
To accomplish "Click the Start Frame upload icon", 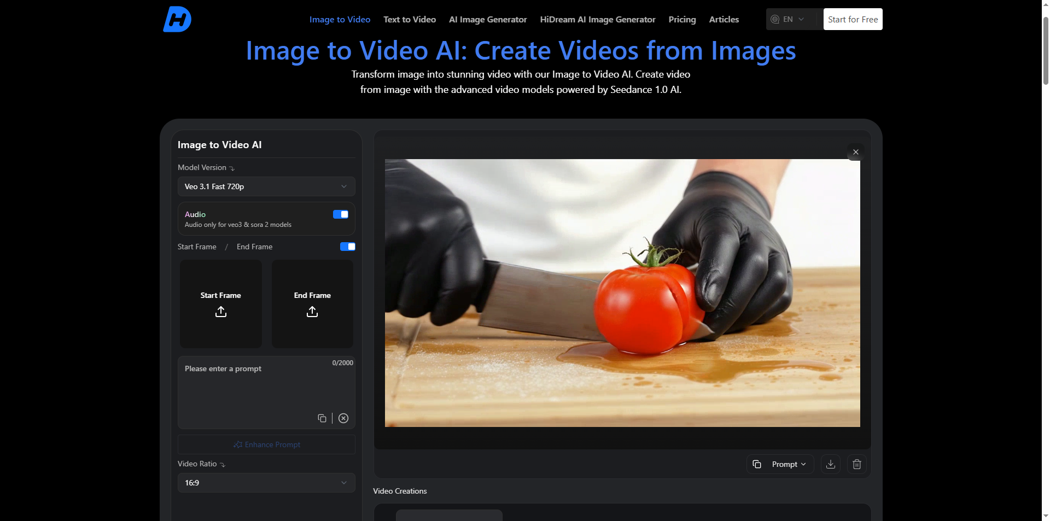I will click(220, 312).
